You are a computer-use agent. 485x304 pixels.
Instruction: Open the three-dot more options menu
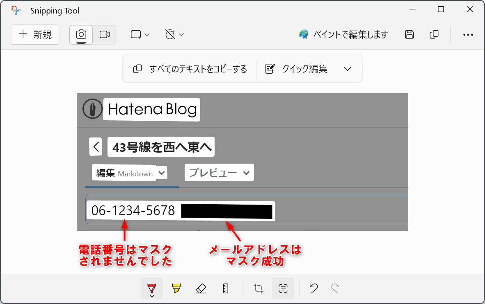(x=468, y=35)
